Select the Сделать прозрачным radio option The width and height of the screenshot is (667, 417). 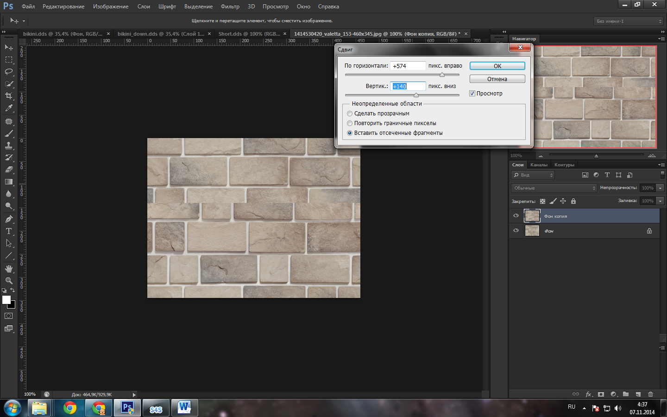pos(350,114)
